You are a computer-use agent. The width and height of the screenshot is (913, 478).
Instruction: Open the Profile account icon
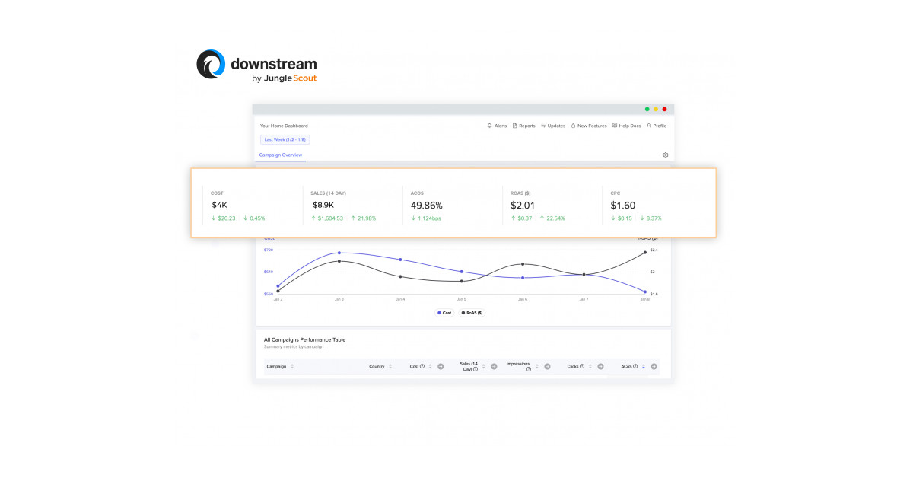tap(648, 126)
